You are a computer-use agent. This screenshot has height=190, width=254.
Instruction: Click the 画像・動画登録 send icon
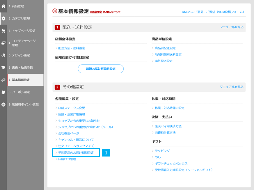(4, 67)
